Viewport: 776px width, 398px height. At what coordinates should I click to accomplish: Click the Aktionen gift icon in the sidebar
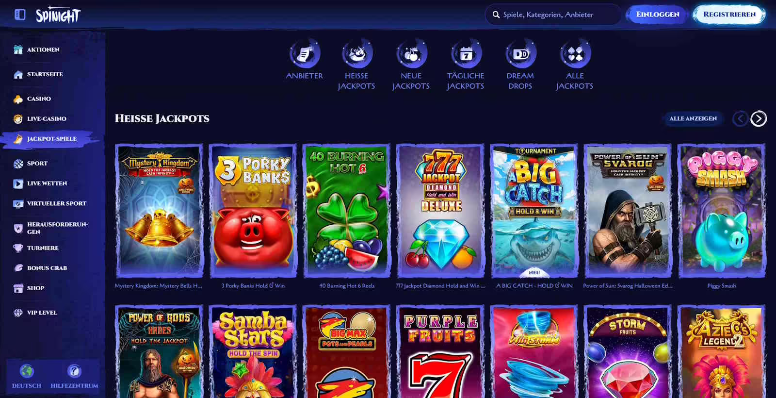(x=18, y=50)
